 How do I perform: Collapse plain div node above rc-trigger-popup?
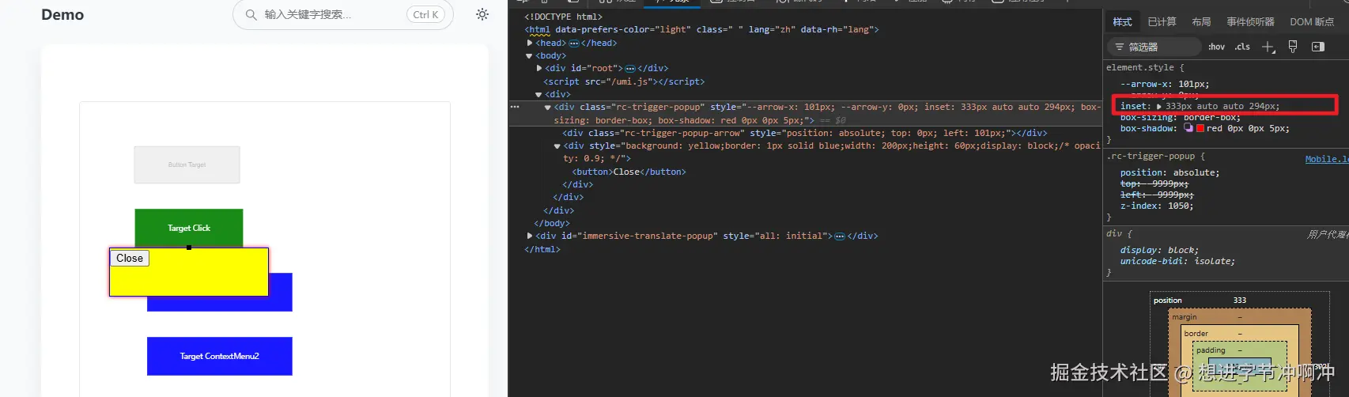coord(538,95)
